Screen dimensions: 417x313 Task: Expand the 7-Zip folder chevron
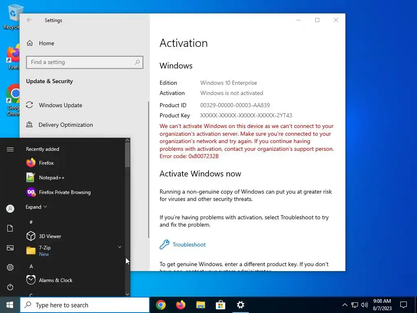tap(120, 247)
